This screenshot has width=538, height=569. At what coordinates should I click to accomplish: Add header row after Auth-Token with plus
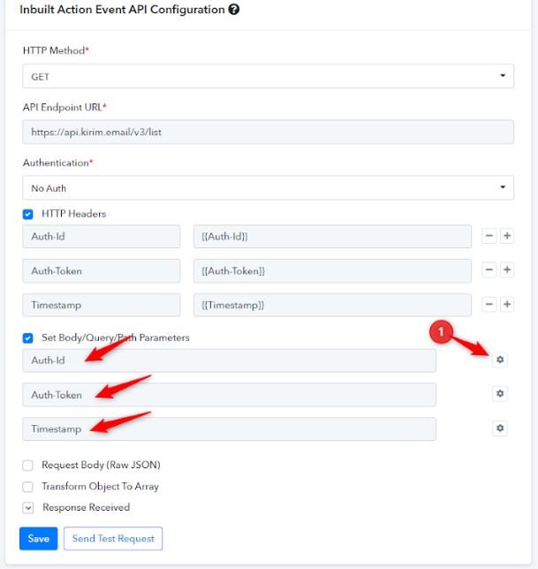pos(507,270)
